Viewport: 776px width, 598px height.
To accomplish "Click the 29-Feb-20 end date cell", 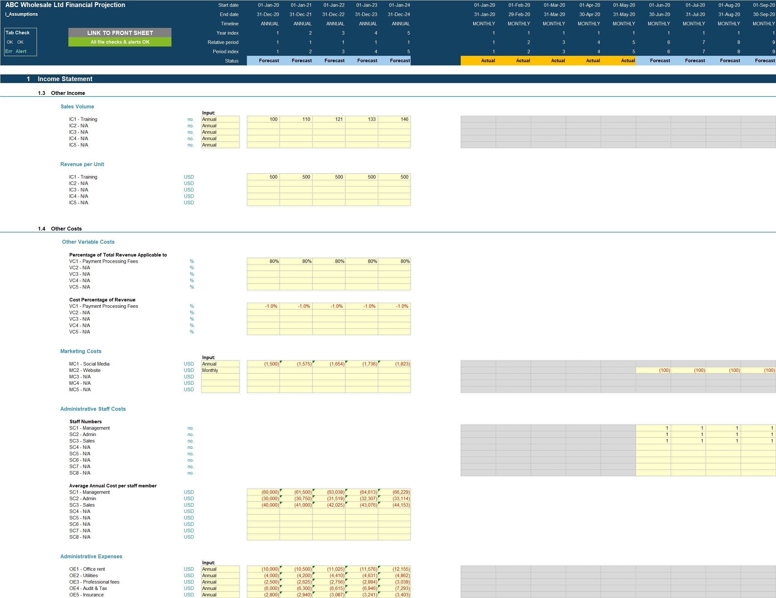I will coord(519,14).
